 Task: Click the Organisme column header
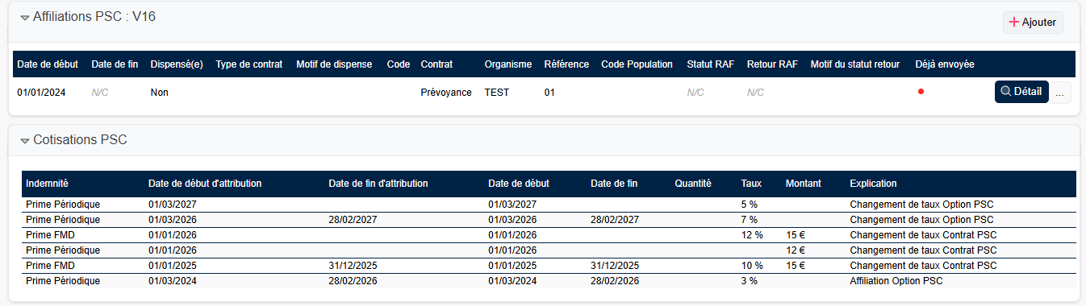(x=508, y=64)
